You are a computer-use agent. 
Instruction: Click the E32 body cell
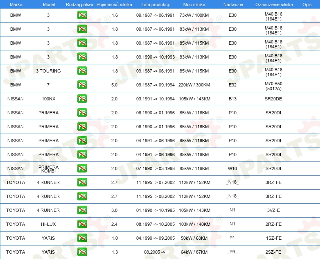click(232, 85)
